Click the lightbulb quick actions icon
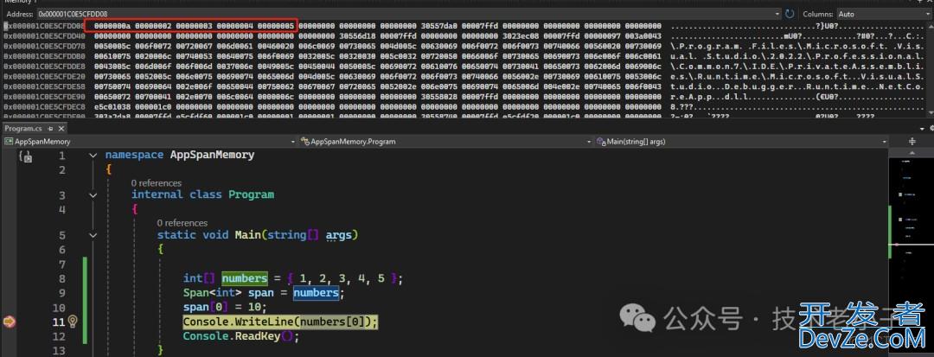934x357 pixels. pos(74,322)
